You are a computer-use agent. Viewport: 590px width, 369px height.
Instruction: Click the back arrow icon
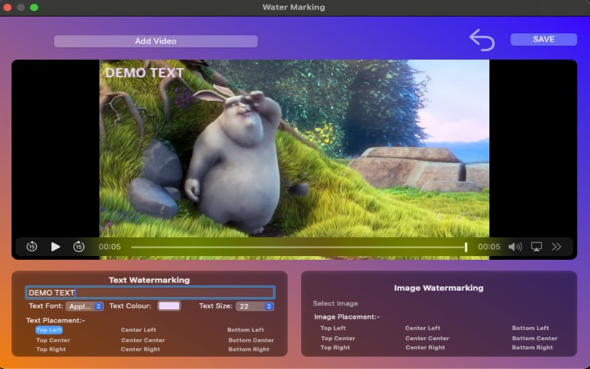click(482, 40)
